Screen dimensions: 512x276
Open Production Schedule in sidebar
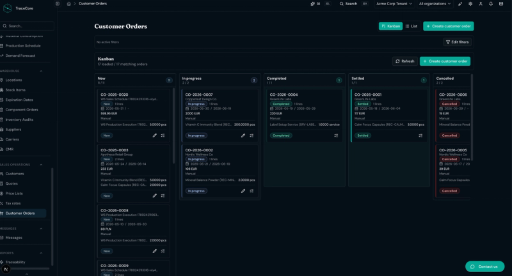point(23,45)
